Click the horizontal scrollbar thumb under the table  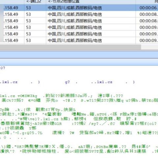point(70,47)
